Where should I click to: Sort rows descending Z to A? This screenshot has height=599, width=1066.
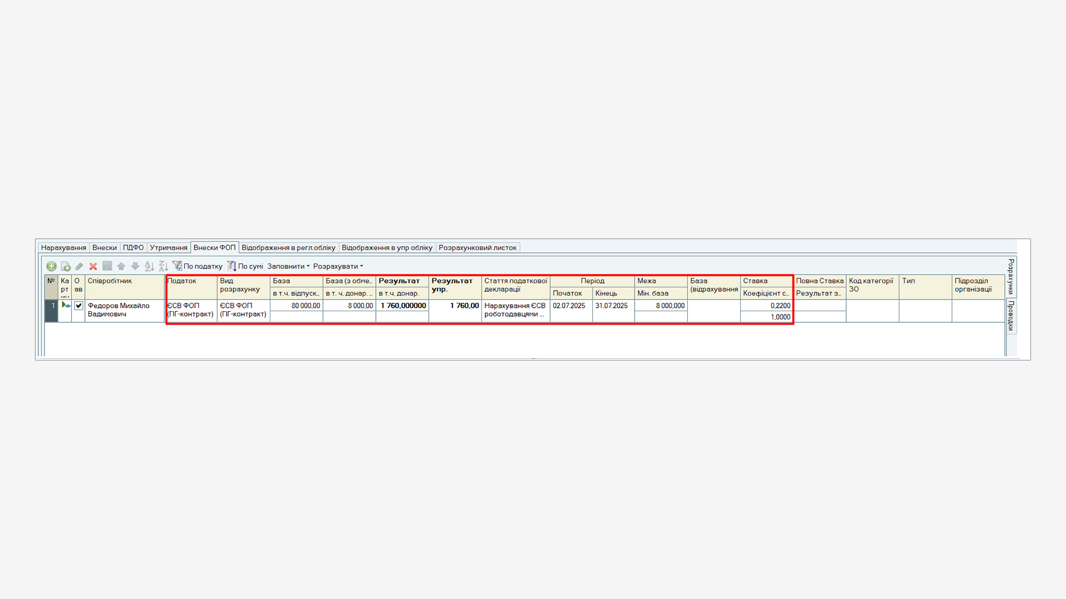click(163, 266)
